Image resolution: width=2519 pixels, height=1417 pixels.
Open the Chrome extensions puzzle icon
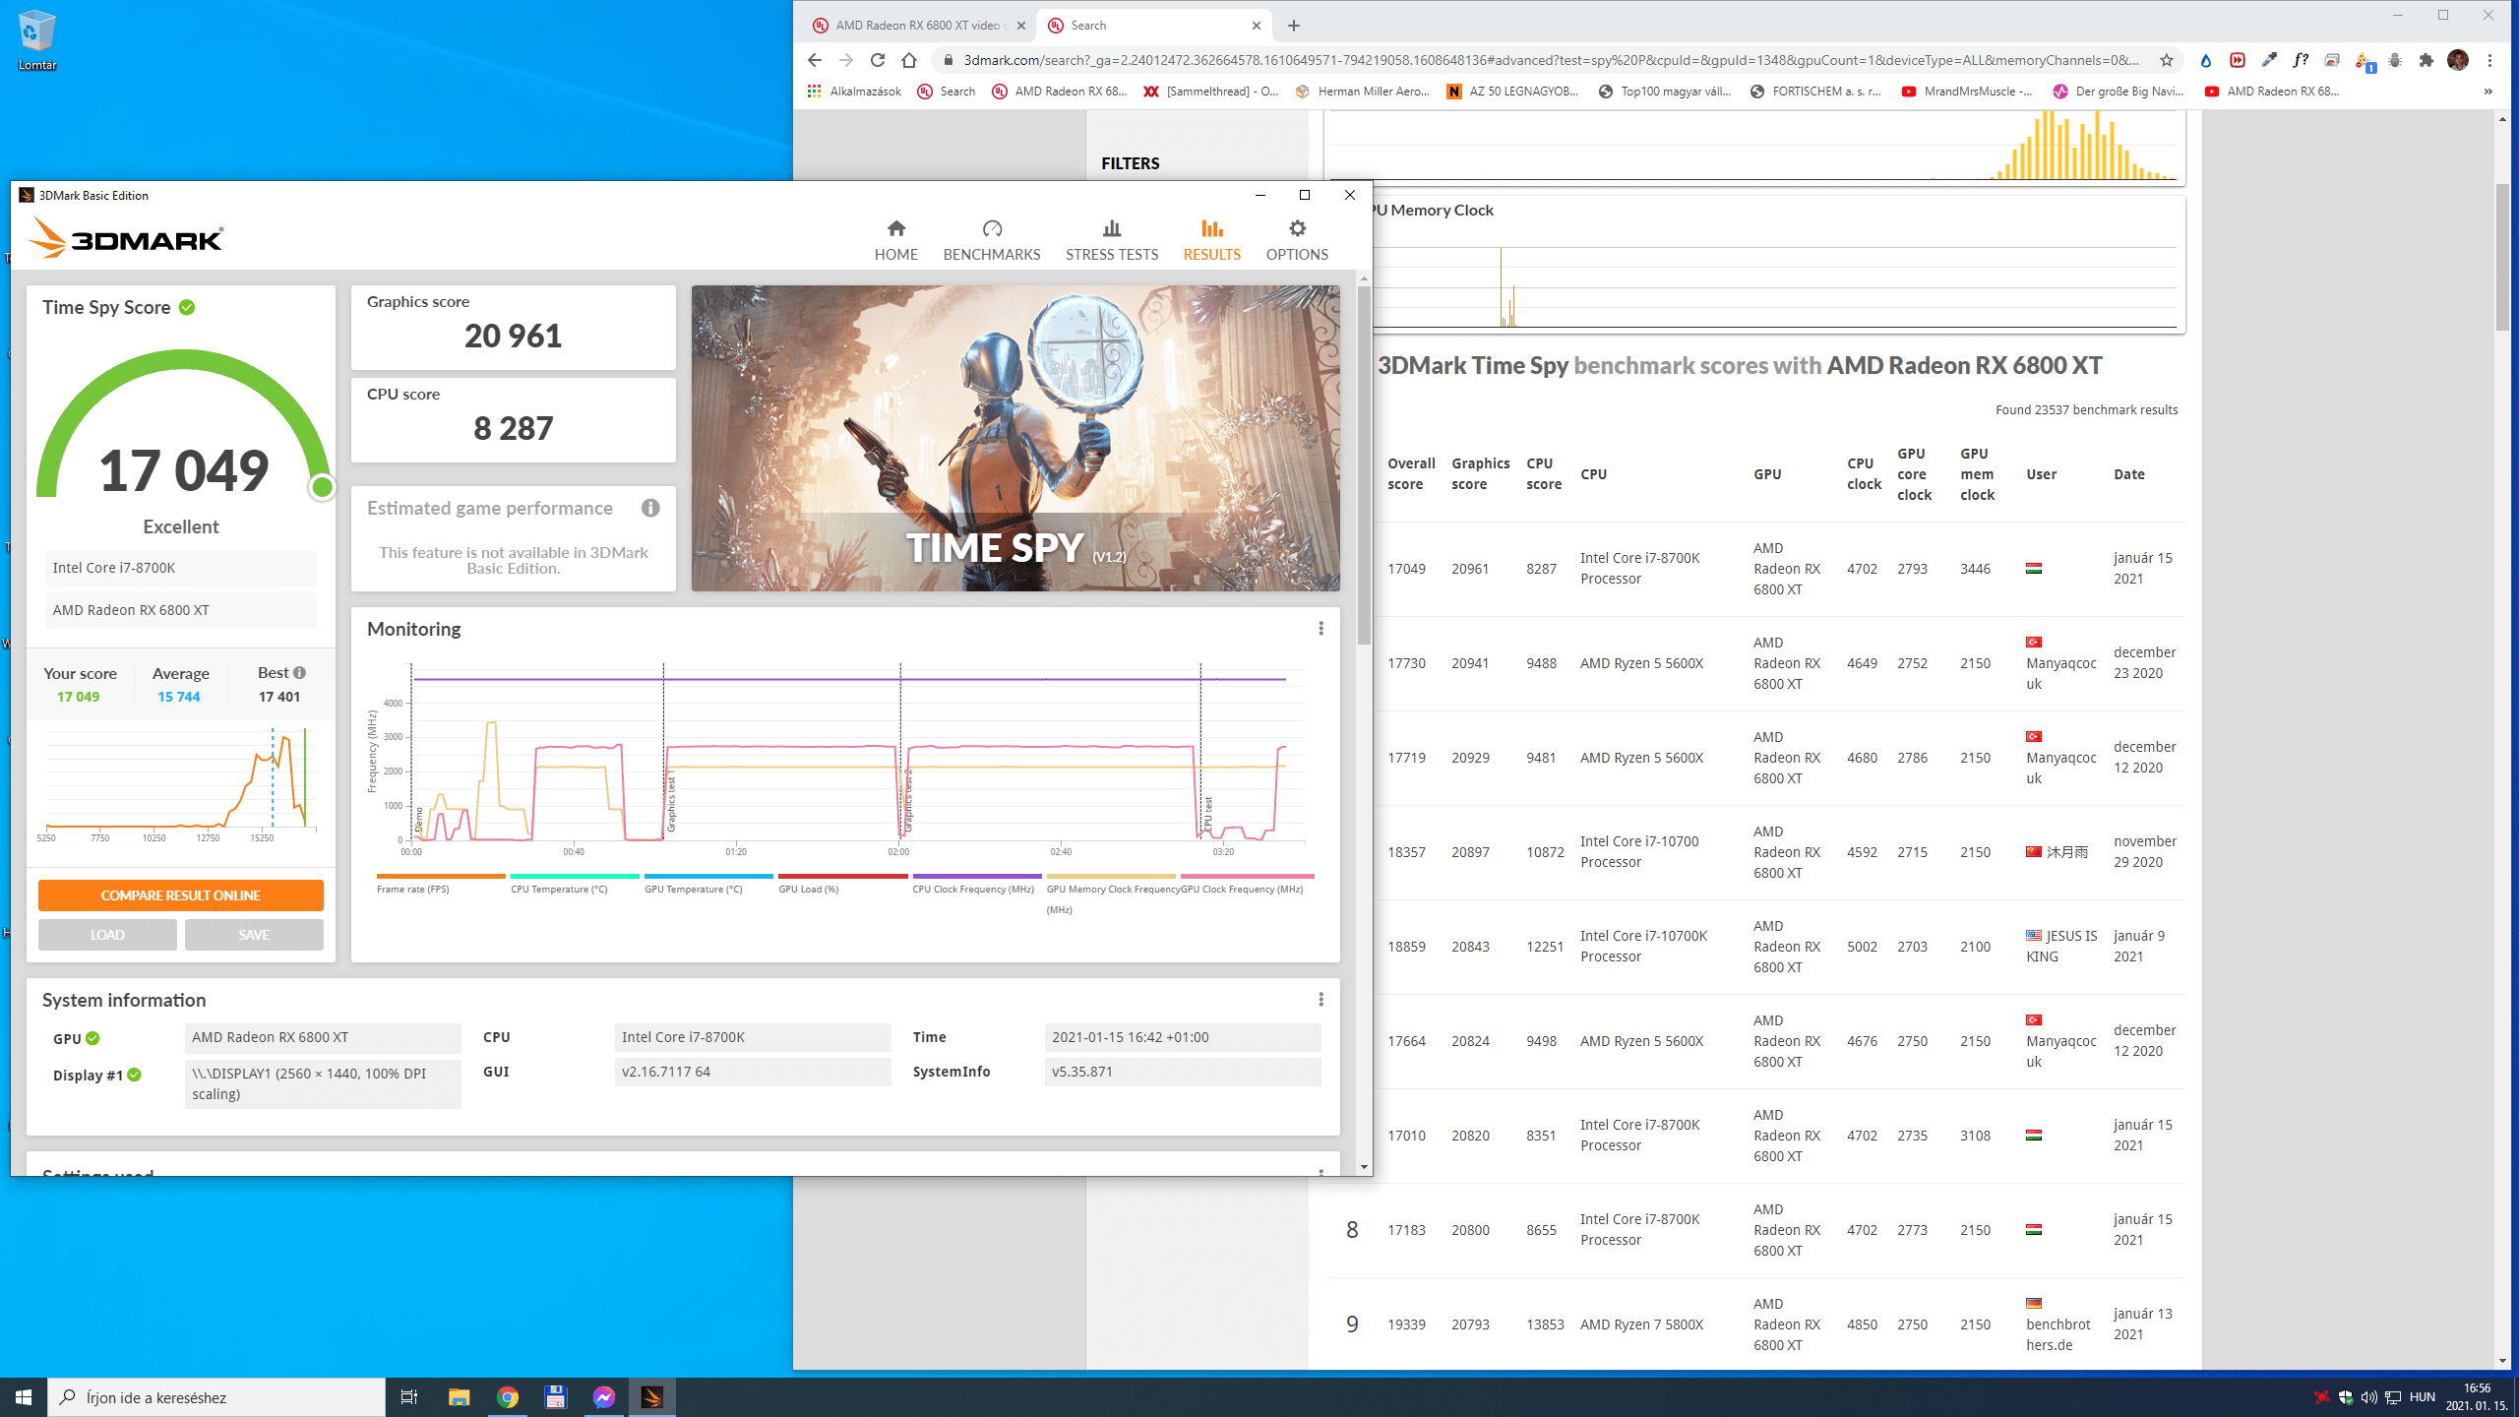tap(2427, 60)
